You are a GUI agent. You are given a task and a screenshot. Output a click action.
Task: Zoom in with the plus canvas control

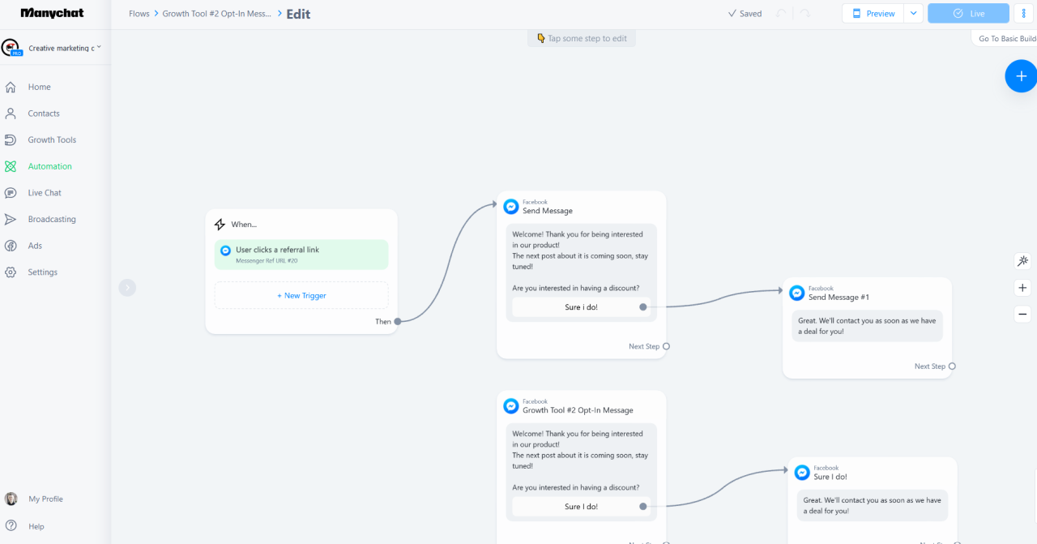point(1022,288)
